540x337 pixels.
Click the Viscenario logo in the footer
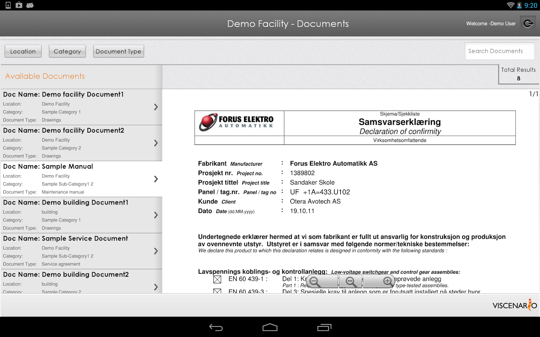(x=514, y=305)
